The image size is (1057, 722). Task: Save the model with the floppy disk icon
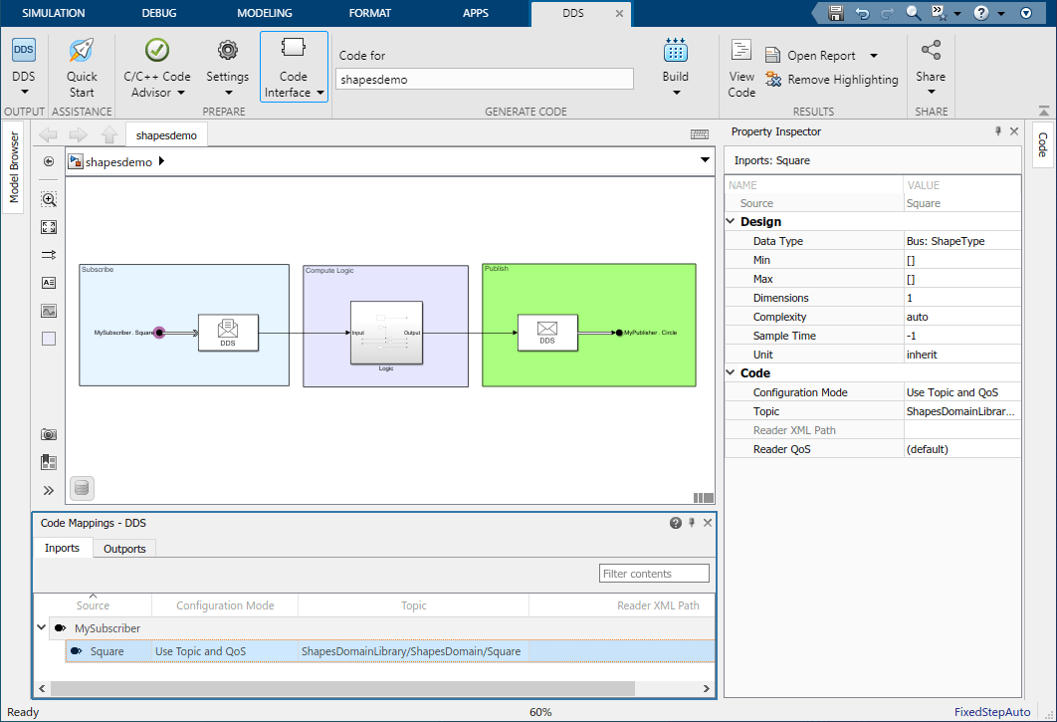coord(836,13)
